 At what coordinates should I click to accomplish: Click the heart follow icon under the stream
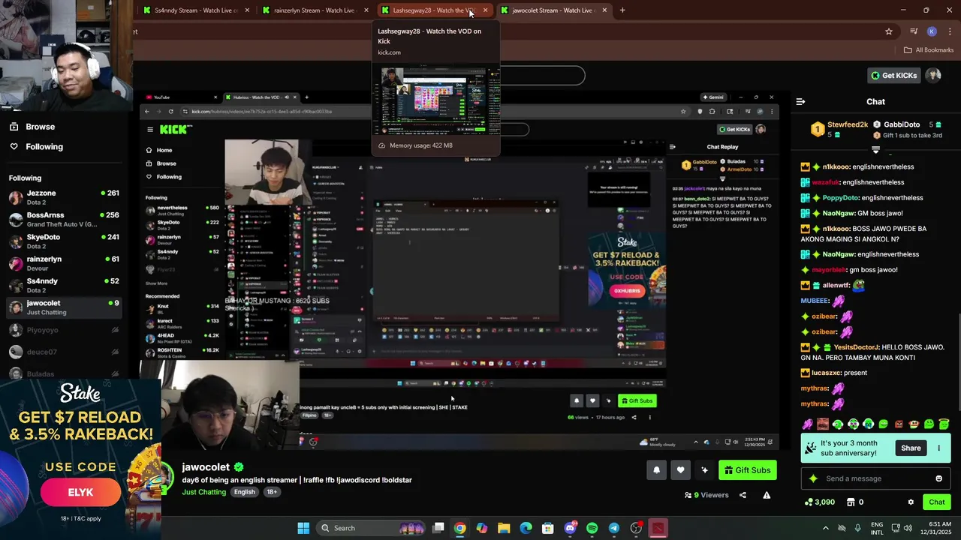(680, 470)
